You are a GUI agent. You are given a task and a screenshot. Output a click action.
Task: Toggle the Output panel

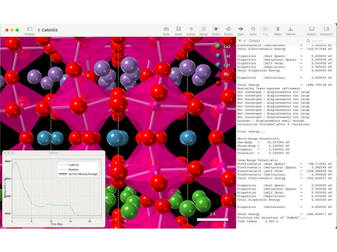tap(312, 29)
